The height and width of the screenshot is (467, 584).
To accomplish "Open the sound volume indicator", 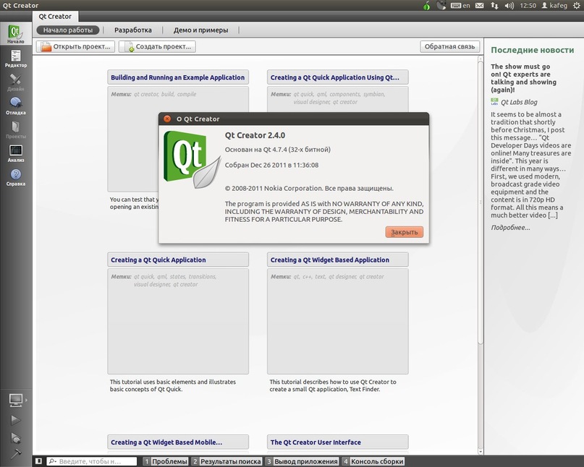I will 509,6.
